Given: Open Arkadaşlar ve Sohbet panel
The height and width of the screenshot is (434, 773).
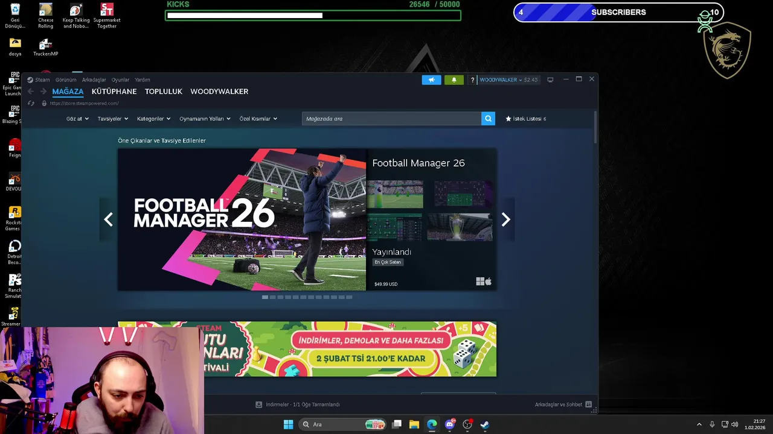Looking at the screenshot, I should click(563, 404).
